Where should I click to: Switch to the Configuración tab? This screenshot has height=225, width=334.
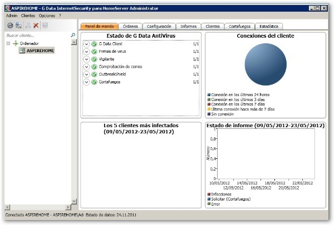(x=159, y=26)
